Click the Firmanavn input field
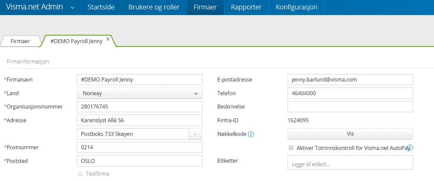 pyautogui.click(x=139, y=80)
